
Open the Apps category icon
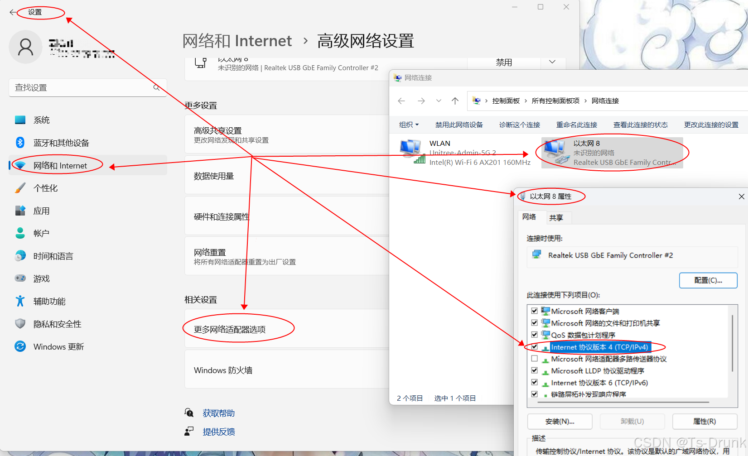click(x=20, y=211)
